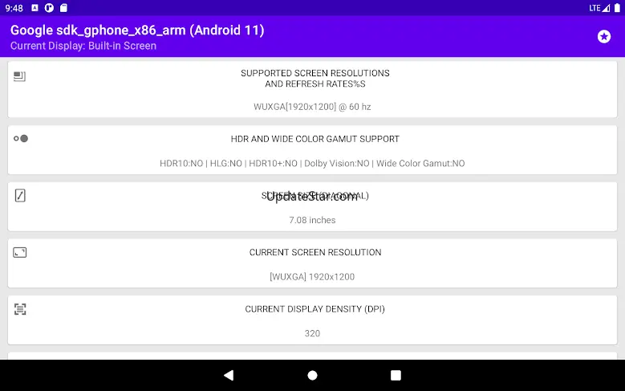The image size is (625, 391).
Task: Click the round notification icon beside the clock
Action: tap(49, 7)
